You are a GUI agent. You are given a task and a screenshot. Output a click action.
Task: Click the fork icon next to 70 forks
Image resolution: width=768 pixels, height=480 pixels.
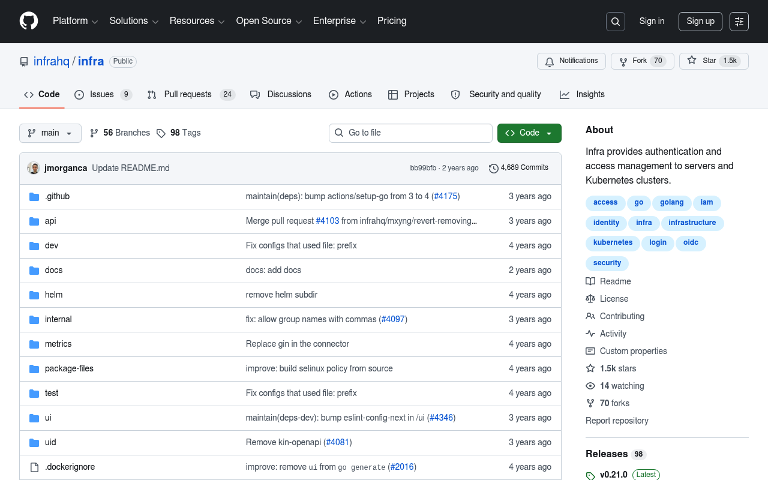pyautogui.click(x=590, y=403)
